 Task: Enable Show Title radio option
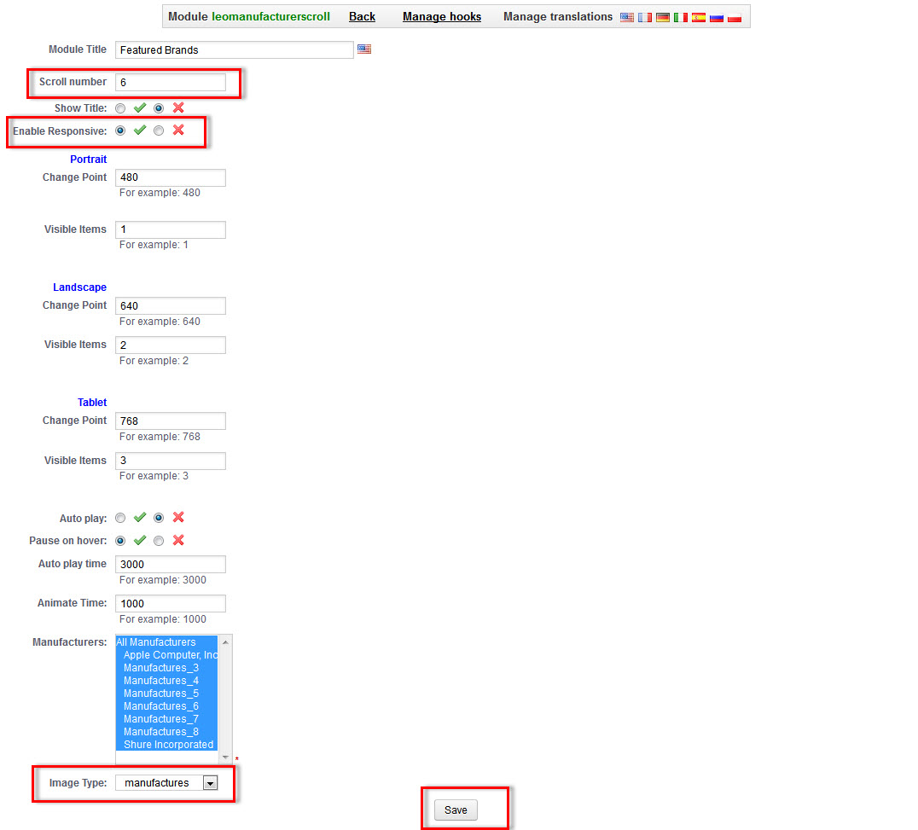coord(120,108)
